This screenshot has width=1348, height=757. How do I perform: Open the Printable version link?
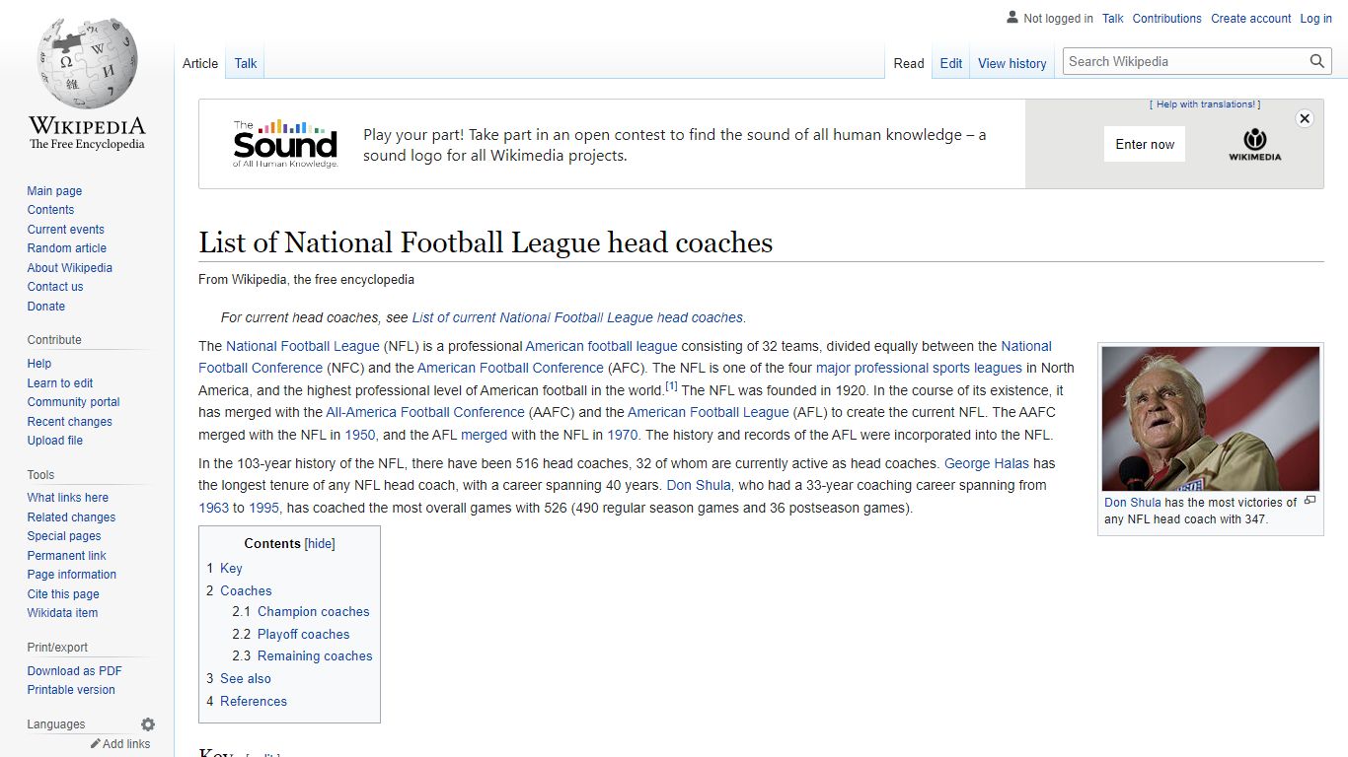coord(71,690)
